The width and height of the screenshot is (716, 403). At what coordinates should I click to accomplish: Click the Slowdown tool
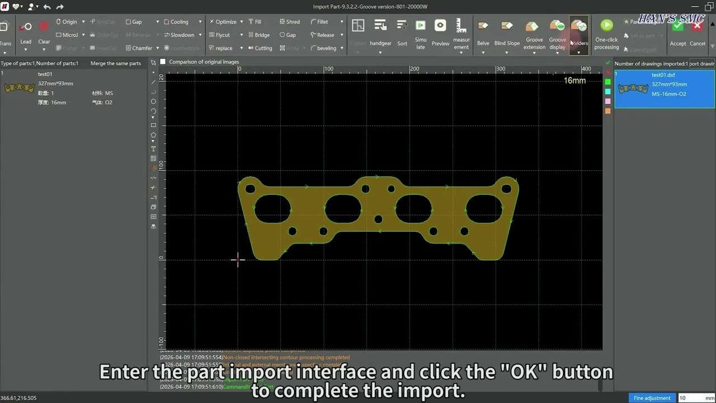[179, 35]
